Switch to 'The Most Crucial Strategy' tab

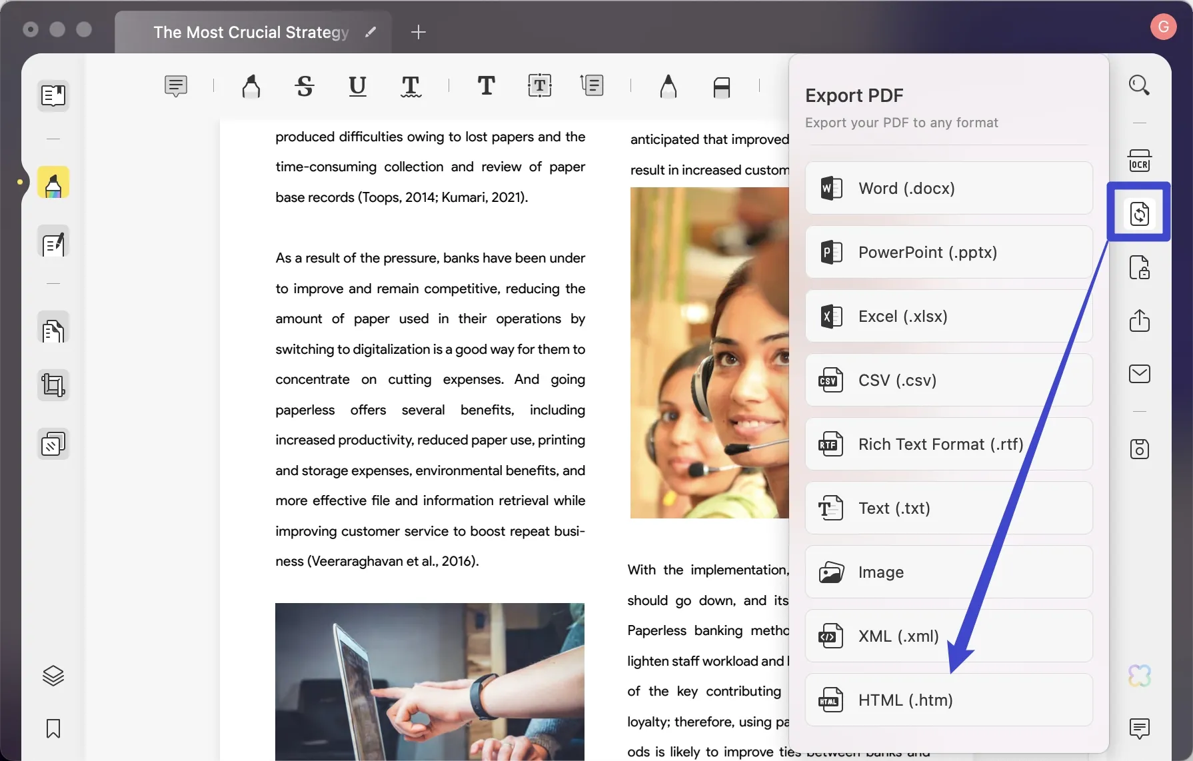tap(251, 31)
